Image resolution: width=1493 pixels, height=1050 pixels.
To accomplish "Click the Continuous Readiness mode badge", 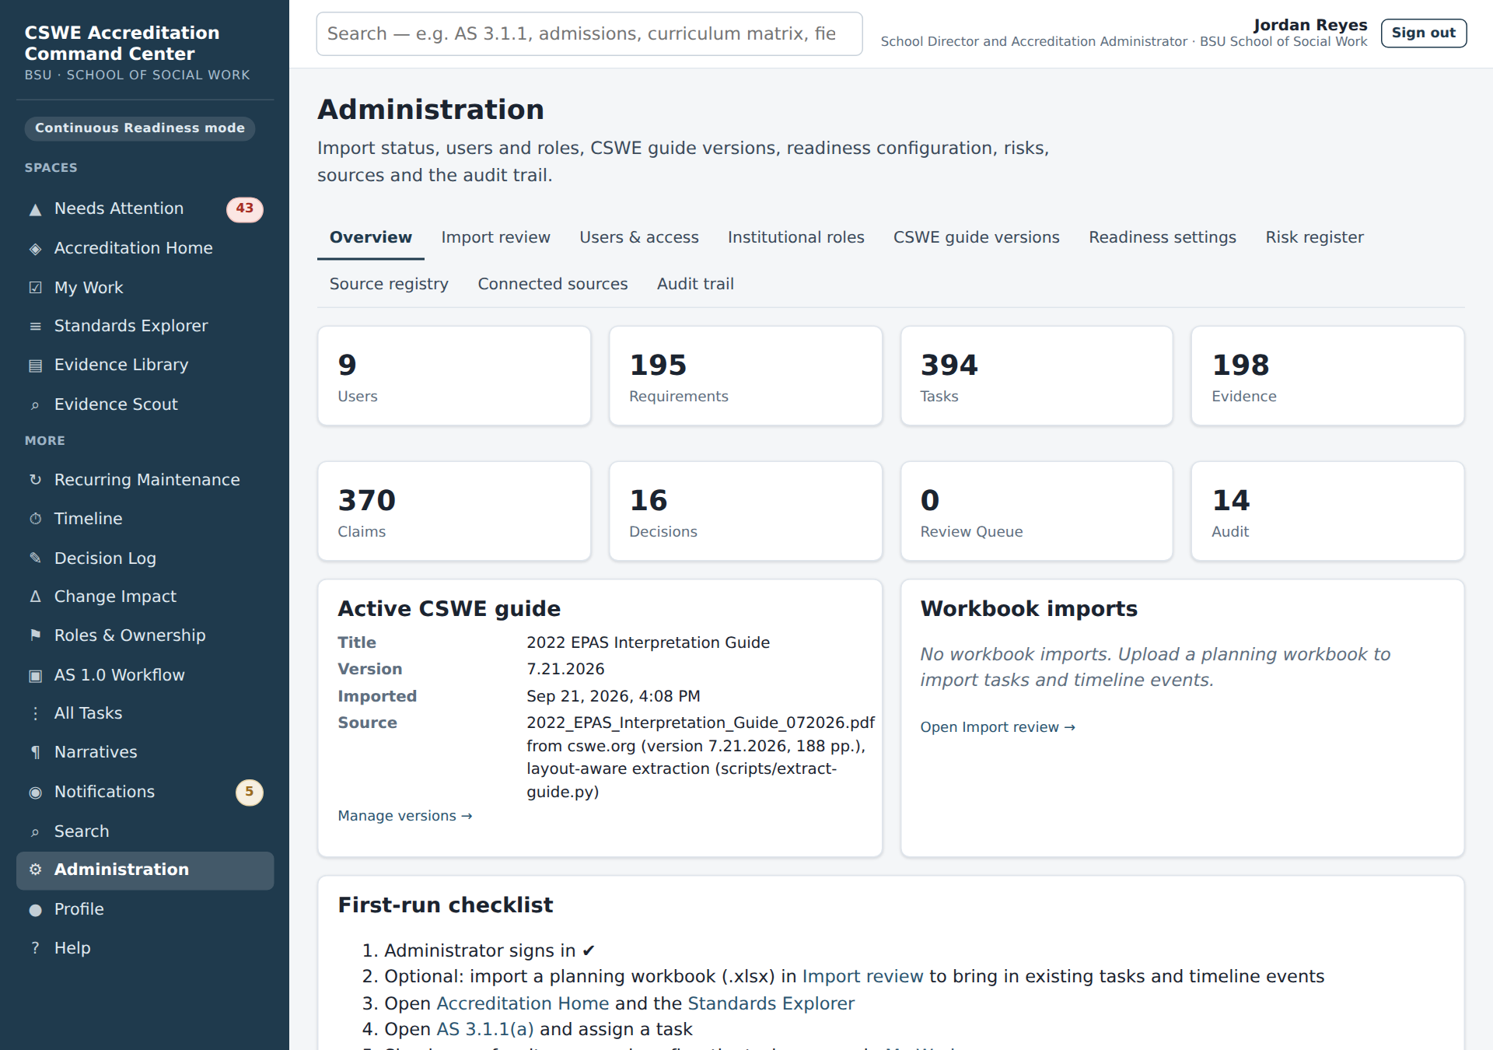I will pyautogui.click(x=140, y=128).
